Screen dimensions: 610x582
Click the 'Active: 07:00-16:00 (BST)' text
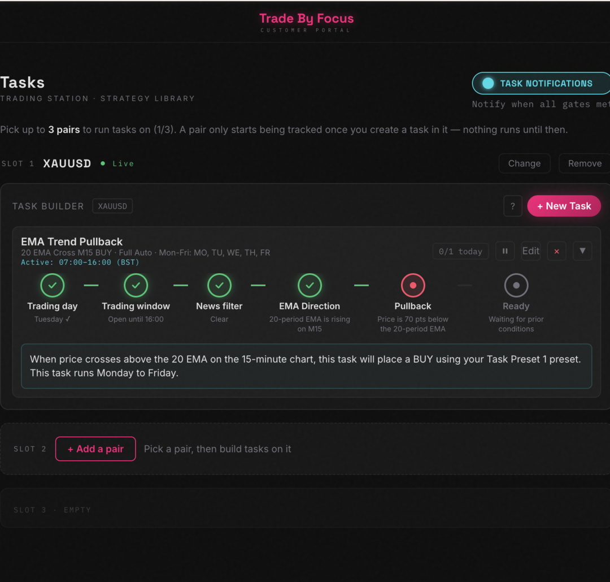pyautogui.click(x=80, y=262)
